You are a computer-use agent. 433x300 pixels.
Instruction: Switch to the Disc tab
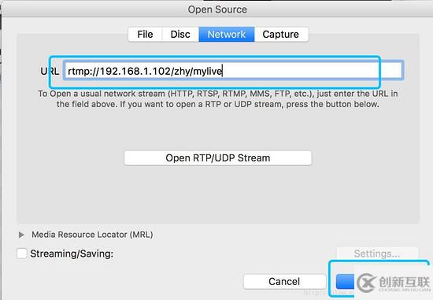click(x=180, y=35)
